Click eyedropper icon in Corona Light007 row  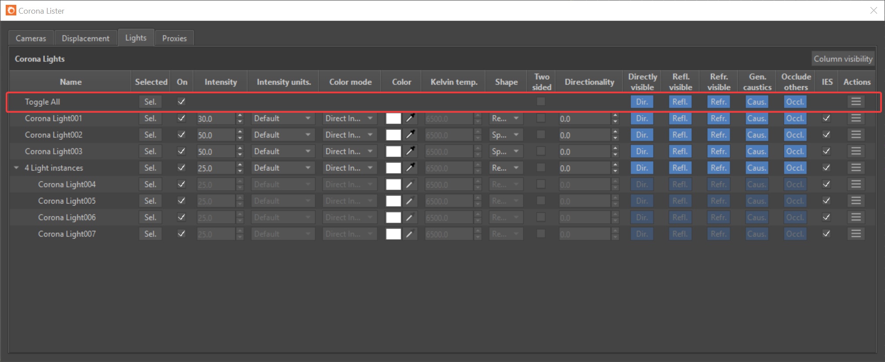pyautogui.click(x=410, y=234)
